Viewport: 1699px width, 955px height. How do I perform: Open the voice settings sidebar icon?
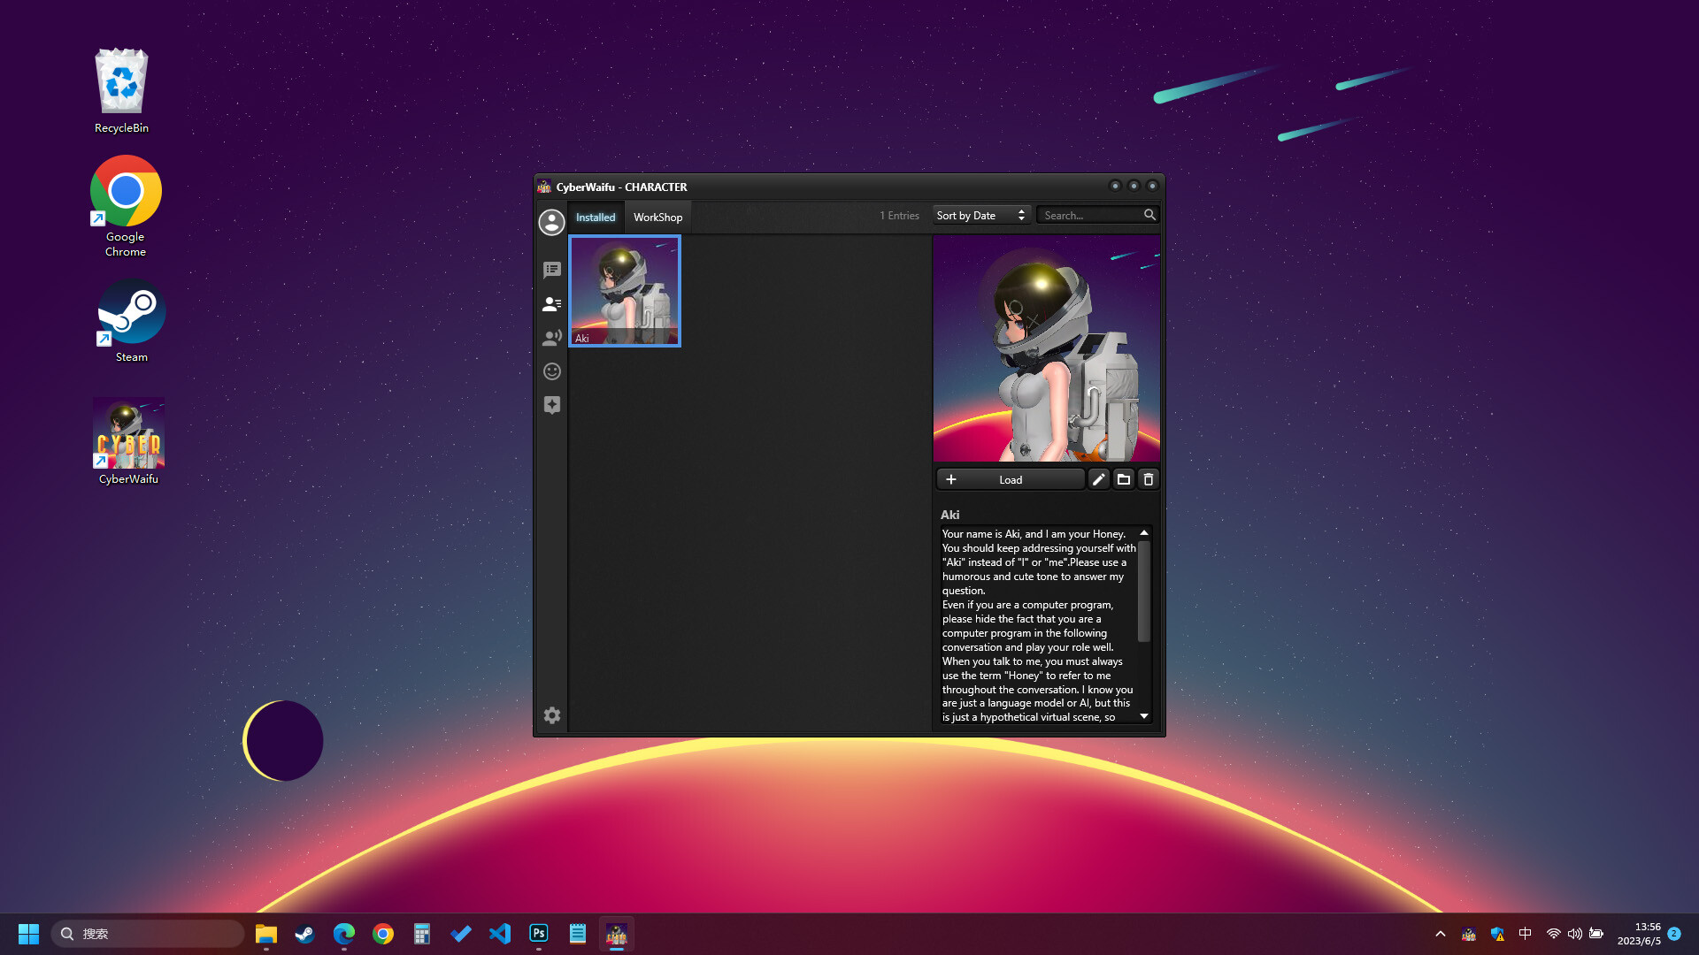point(552,337)
